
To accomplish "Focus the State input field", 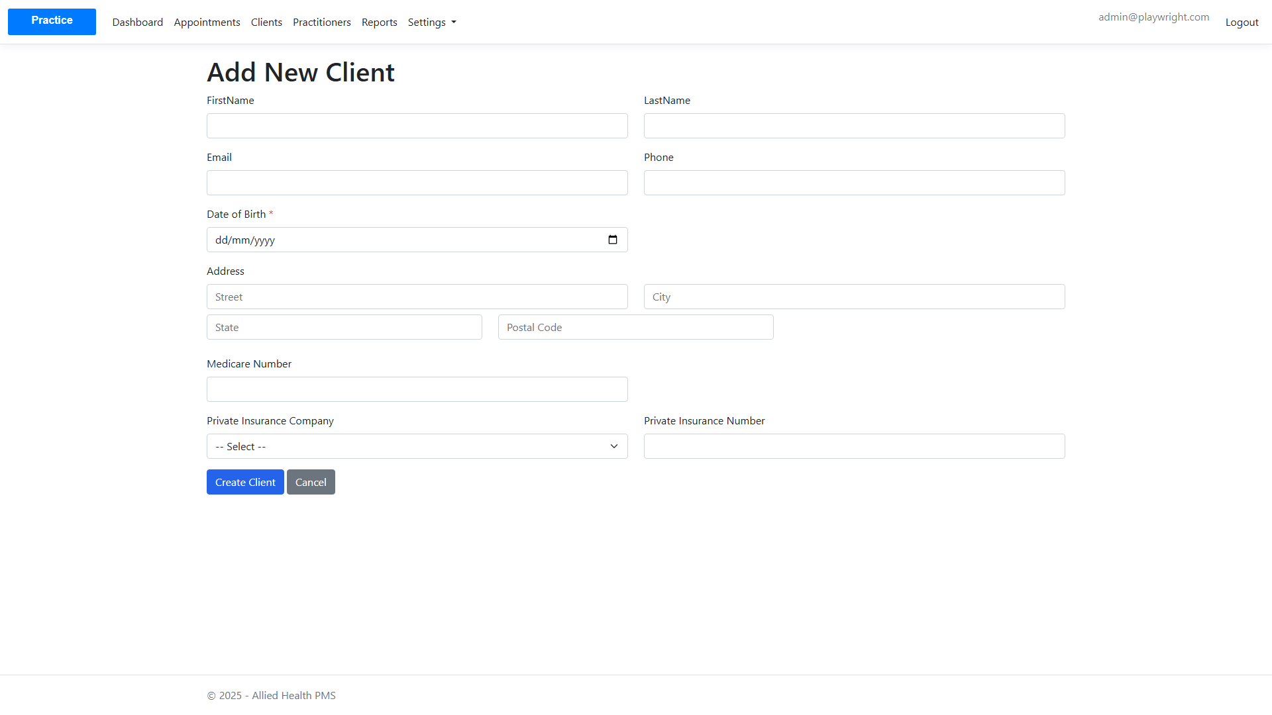I will (x=344, y=327).
